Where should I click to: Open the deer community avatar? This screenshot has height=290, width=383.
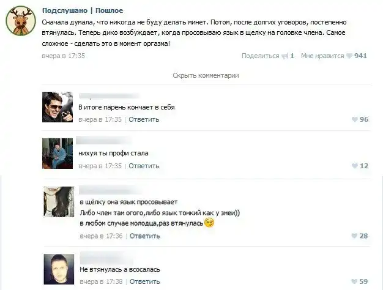21,21
